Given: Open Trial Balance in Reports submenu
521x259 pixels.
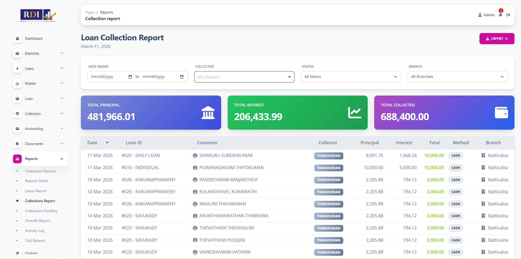Looking at the screenshot, I should click(35, 241).
